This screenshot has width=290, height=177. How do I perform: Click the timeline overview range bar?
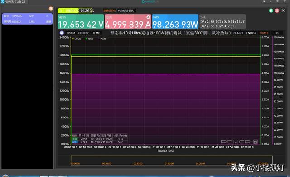tap(171, 160)
